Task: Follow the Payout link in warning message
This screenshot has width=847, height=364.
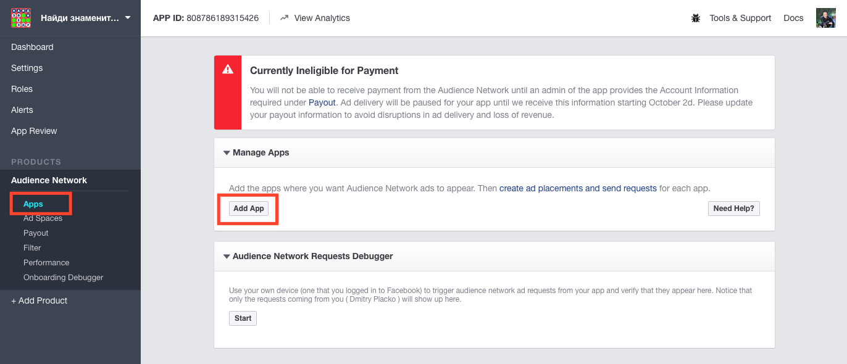Action: point(322,102)
